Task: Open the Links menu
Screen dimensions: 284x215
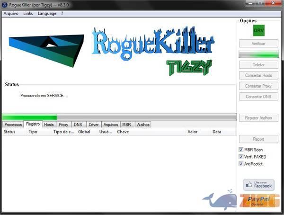Action: pos(28,13)
